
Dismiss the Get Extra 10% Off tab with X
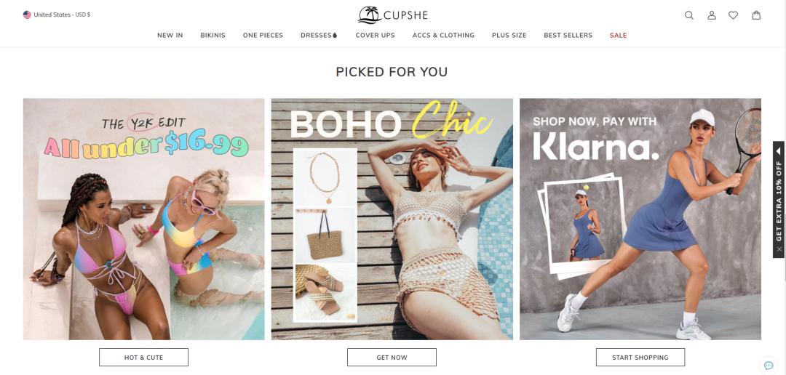coord(779,249)
